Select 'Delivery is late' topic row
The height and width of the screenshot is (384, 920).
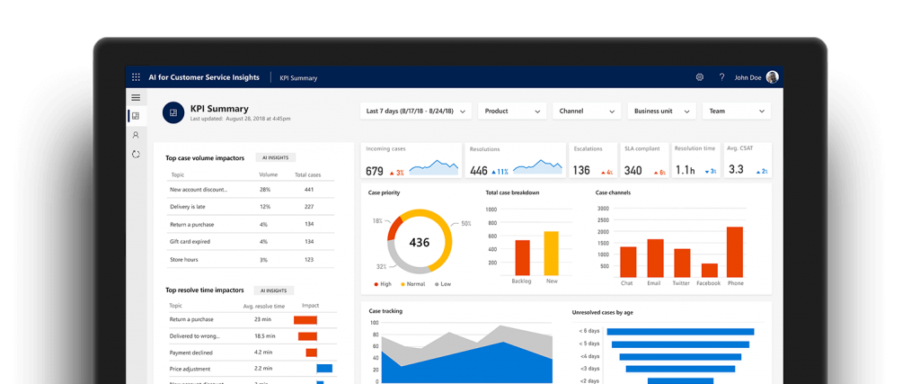click(x=251, y=207)
